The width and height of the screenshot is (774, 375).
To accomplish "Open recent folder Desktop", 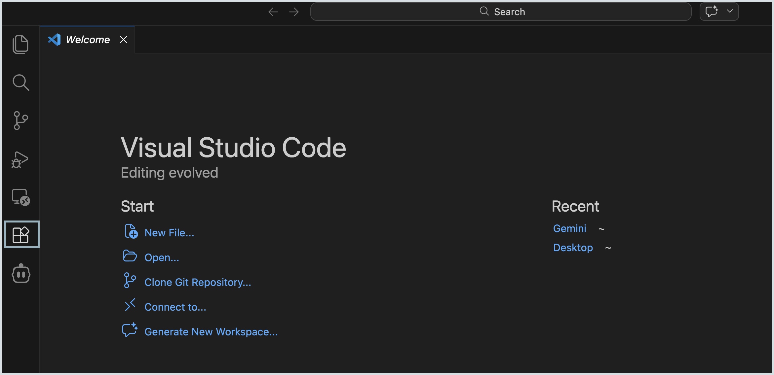I will click(573, 248).
